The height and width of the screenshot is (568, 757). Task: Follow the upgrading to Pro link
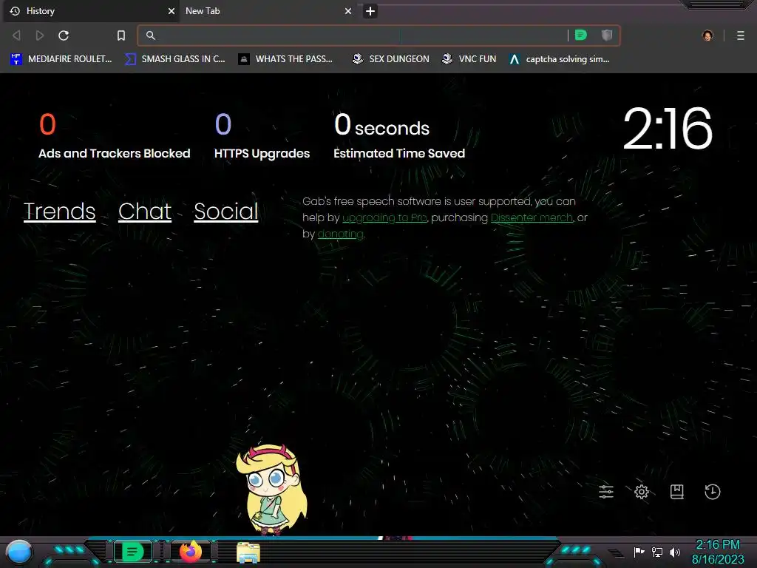384,218
